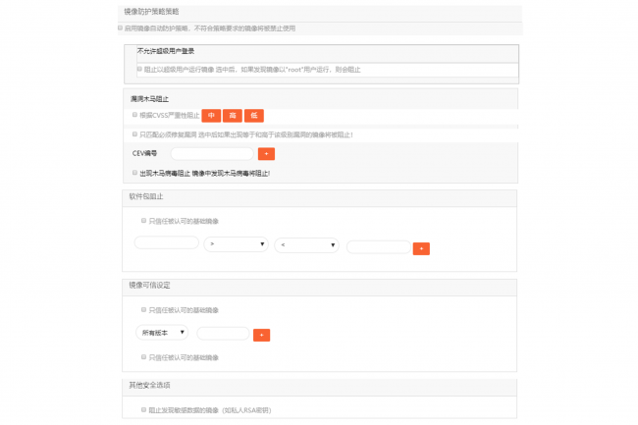The image size is (638, 425).
Task: Select the 中 severity level button
Action: pos(210,115)
